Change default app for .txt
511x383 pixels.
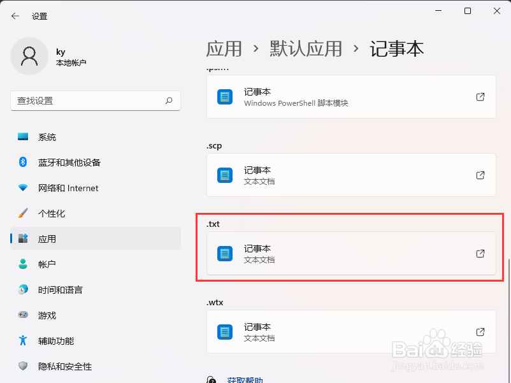351,254
